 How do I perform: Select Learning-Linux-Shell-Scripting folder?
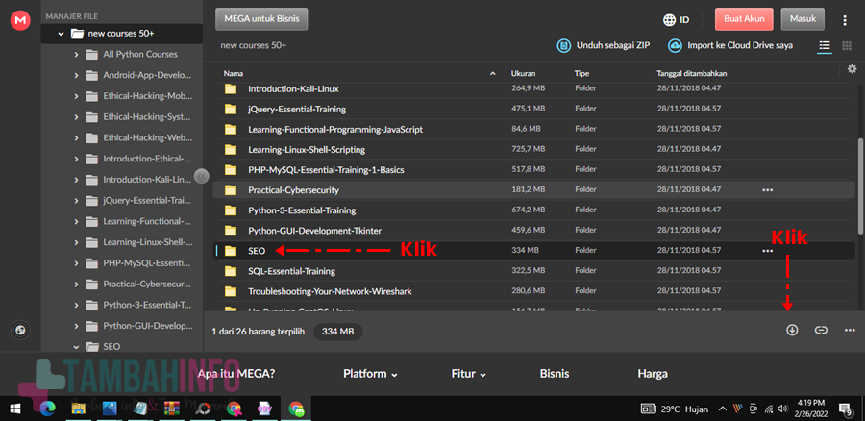(533, 150)
